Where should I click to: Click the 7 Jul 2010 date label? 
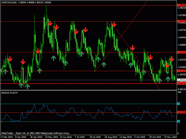(80, 137)
